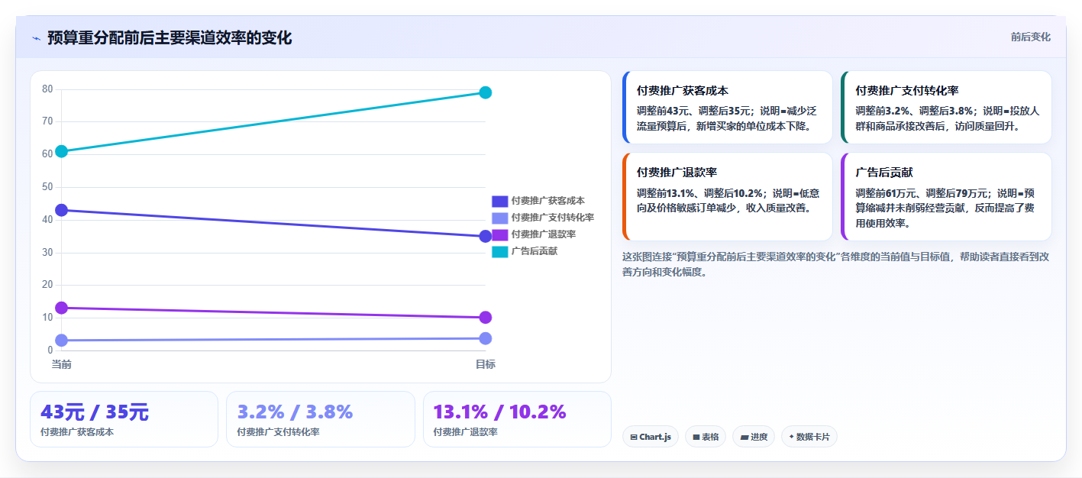Viewport: 1082px width, 478px height.
Task: Select the 表格 chip
Action: [x=706, y=437]
